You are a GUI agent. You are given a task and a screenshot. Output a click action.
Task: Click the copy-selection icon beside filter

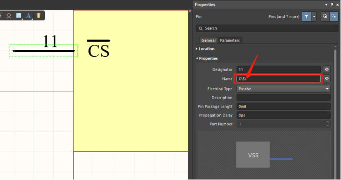pyautogui.click(x=325, y=16)
